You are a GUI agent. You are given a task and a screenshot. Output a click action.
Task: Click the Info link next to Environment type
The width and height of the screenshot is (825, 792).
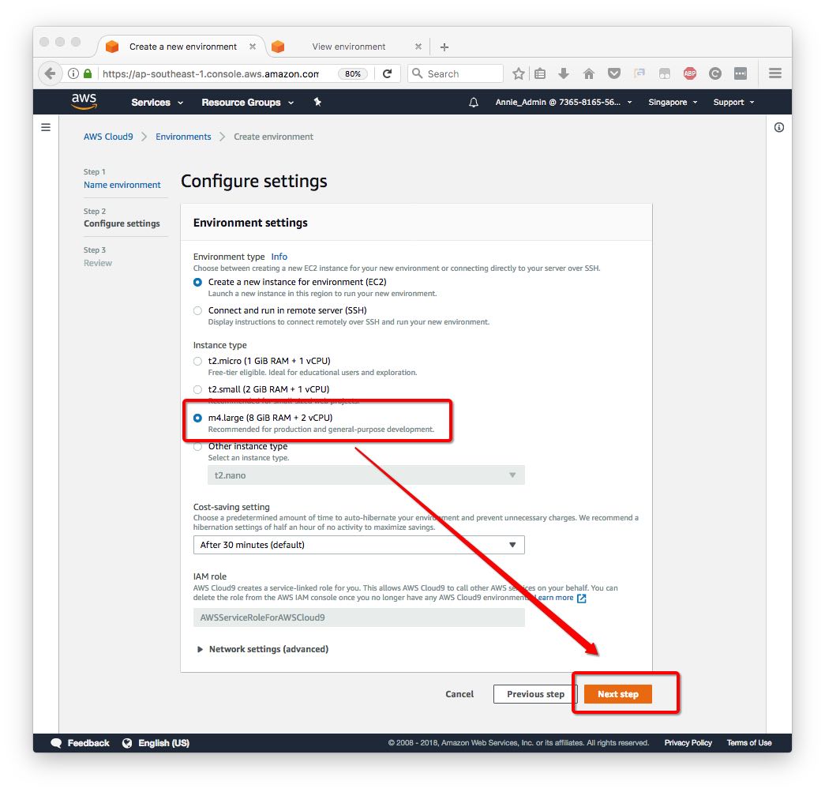coord(279,257)
